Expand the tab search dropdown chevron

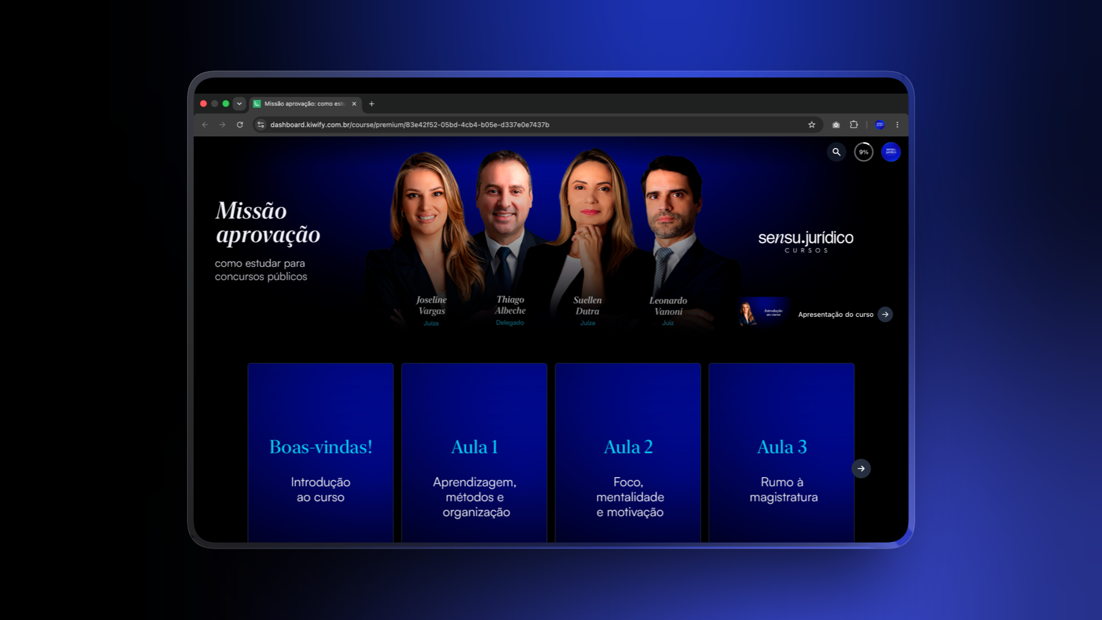(x=239, y=104)
